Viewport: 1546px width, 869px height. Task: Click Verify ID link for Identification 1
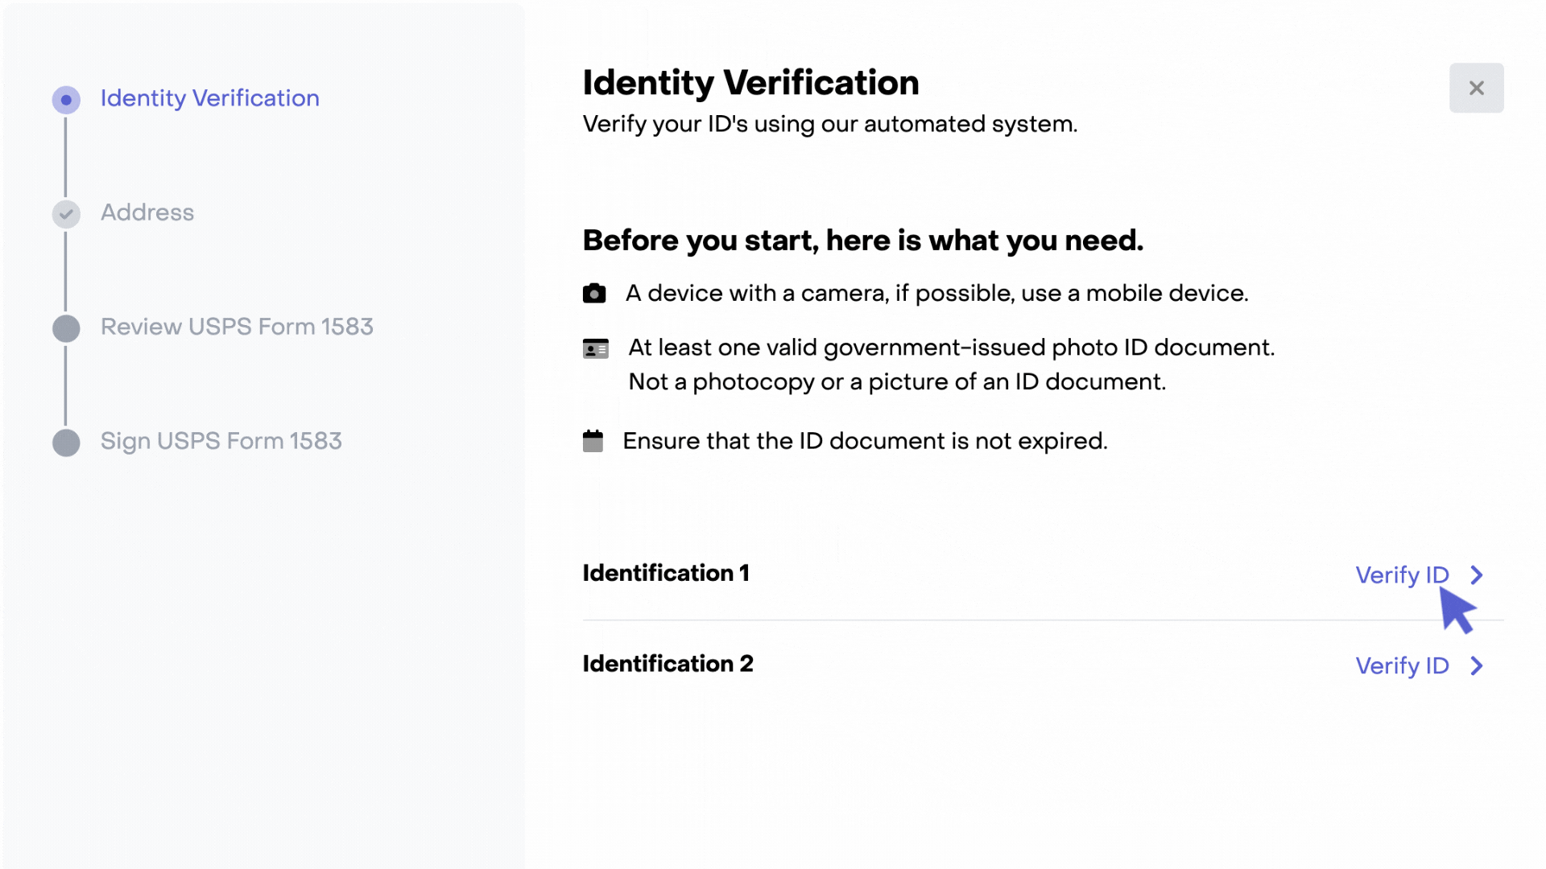pos(1401,575)
